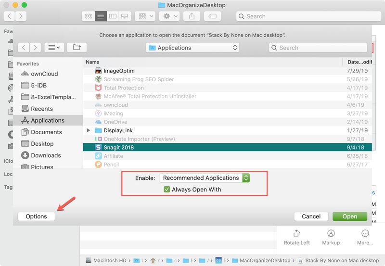
Task: Click the Stack By None file in path bar
Action: tap(339, 260)
